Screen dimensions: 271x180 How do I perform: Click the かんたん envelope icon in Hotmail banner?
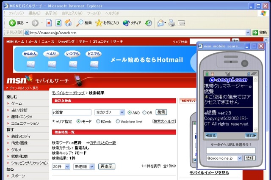(31, 64)
